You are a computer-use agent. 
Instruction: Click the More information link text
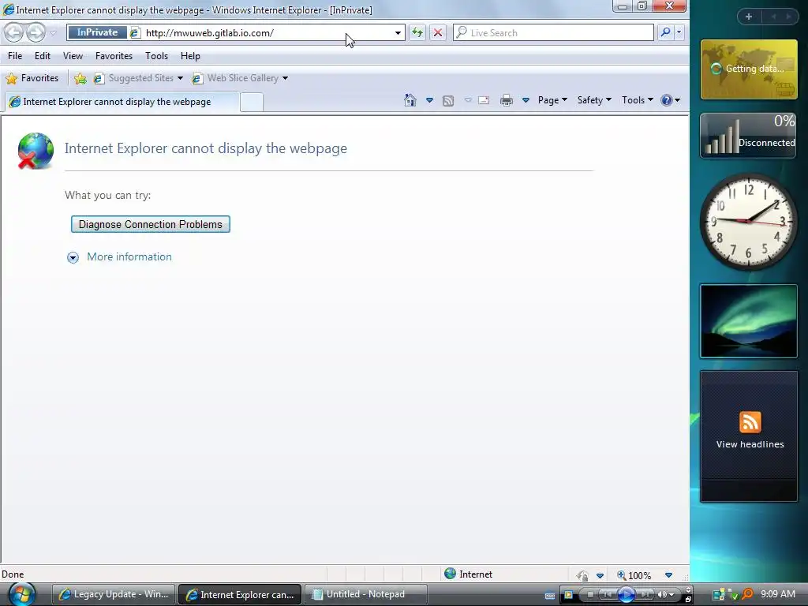(129, 256)
